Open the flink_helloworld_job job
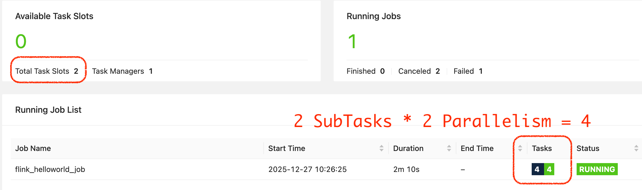 [50, 169]
